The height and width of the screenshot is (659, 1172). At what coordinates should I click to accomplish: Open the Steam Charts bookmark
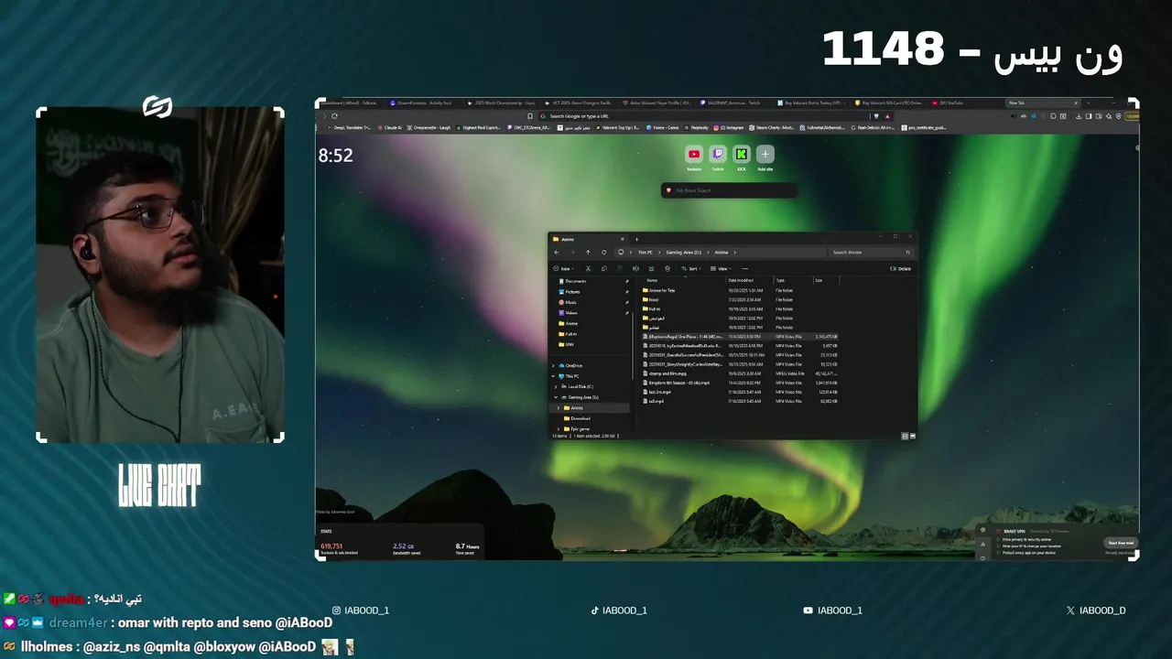click(x=774, y=126)
